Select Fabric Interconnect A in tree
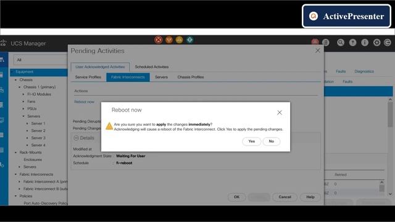 coord(45,181)
